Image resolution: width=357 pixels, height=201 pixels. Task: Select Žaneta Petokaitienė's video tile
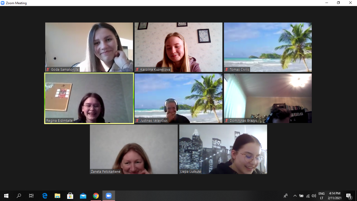[x=134, y=149]
